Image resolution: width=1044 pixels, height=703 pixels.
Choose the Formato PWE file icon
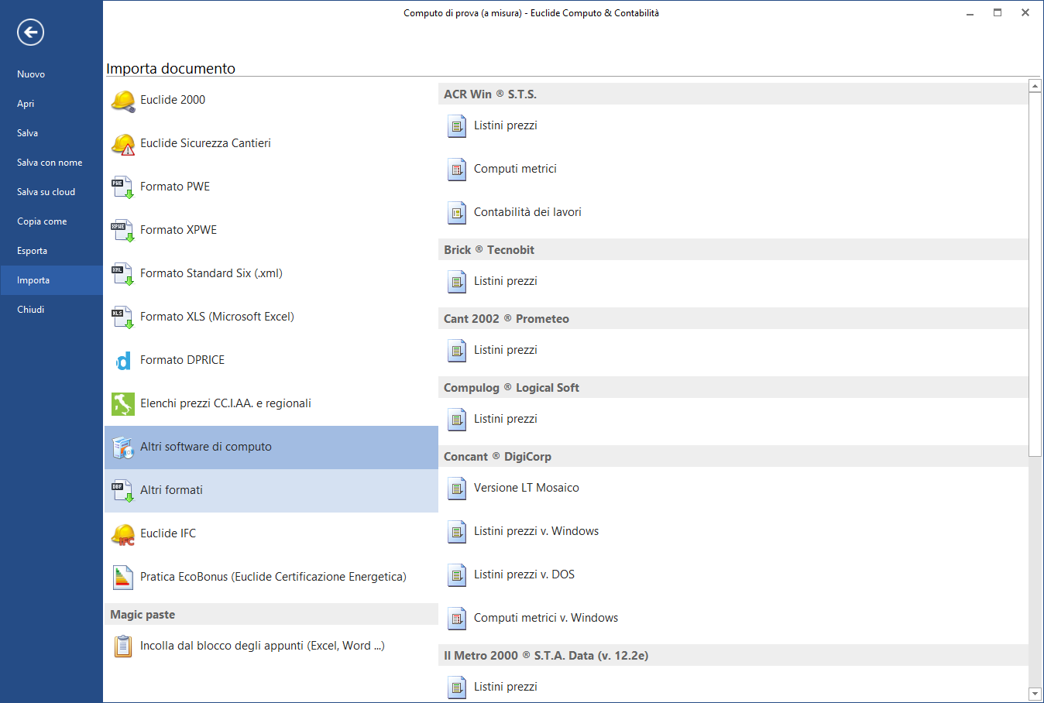click(x=122, y=187)
